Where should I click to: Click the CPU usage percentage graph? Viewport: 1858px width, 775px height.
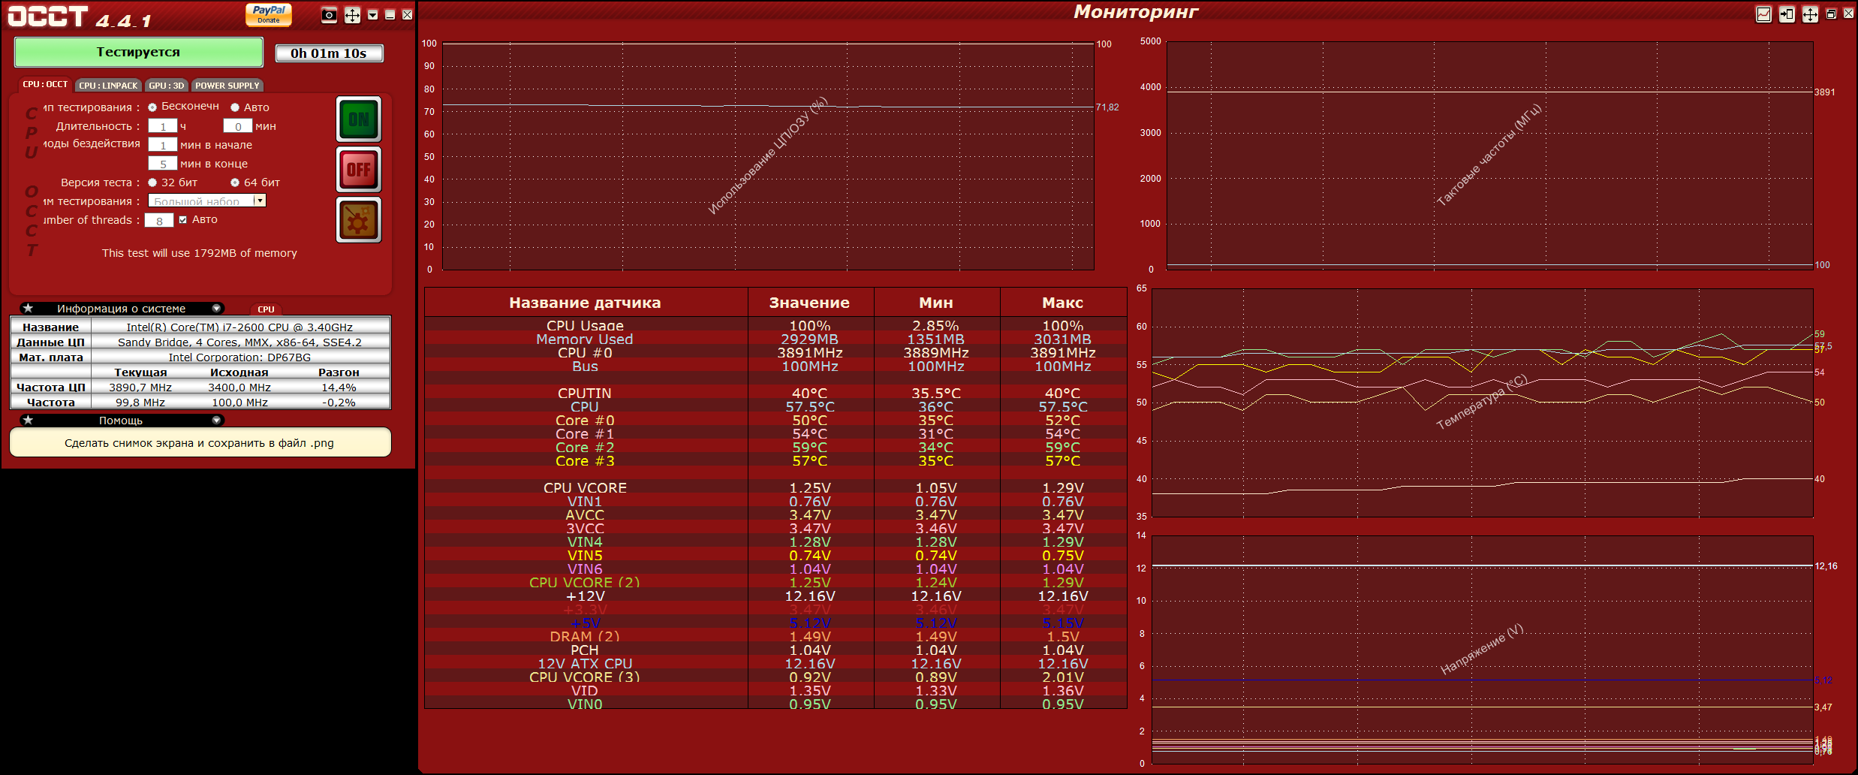(x=768, y=155)
